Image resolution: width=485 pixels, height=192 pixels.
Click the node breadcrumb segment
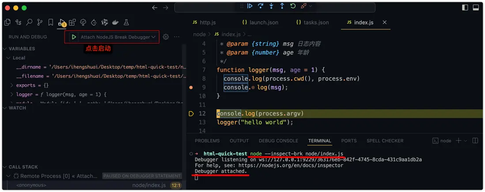[x=200, y=34]
